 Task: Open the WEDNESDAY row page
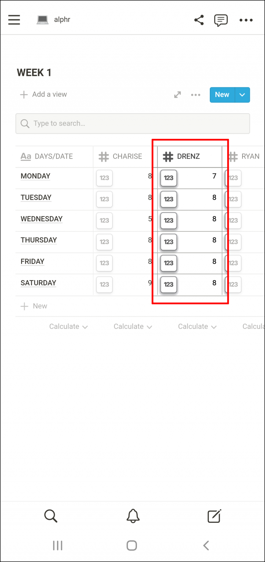click(41, 219)
